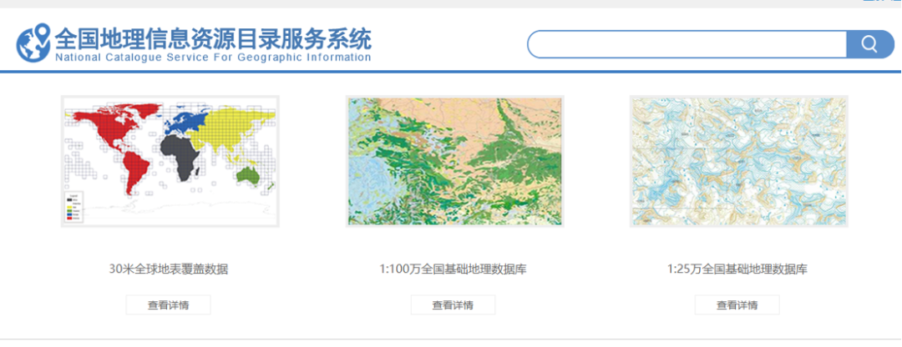
Task: Select the 30米全球地表覆盖数据 title text
Action: pyautogui.click(x=169, y=269)
